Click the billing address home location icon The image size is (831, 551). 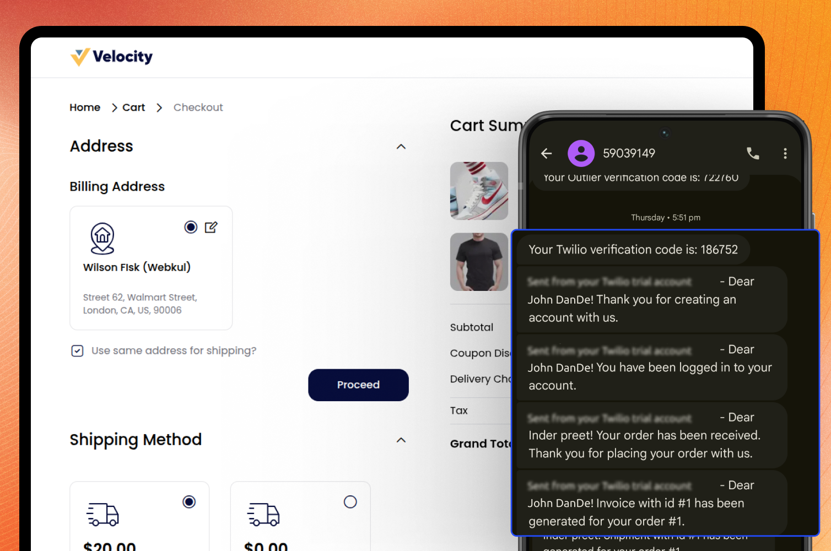102,238
